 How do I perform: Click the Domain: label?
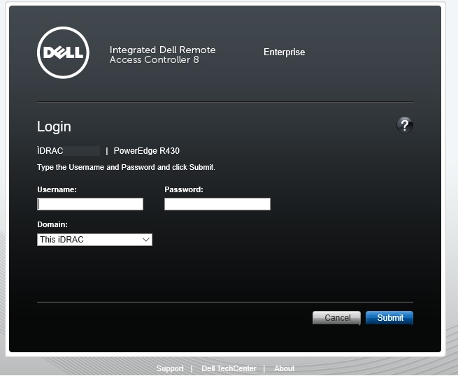click(x=52, y=224)
